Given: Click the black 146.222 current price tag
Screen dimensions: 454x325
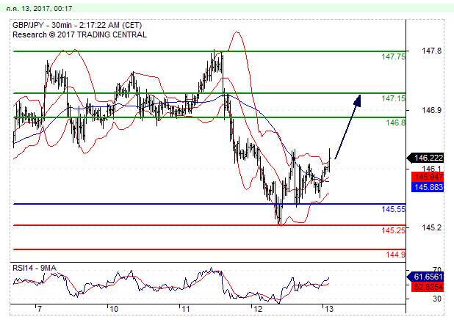Looking at the screenshot, I should [x=425, y=158].
